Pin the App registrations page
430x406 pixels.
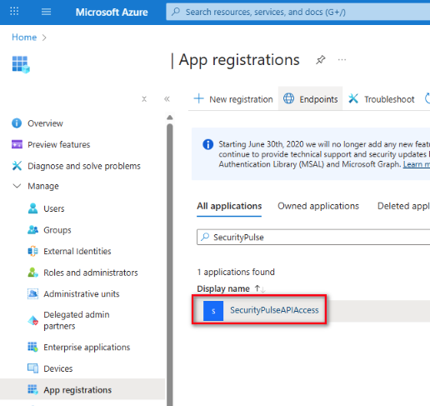point(321,60)
